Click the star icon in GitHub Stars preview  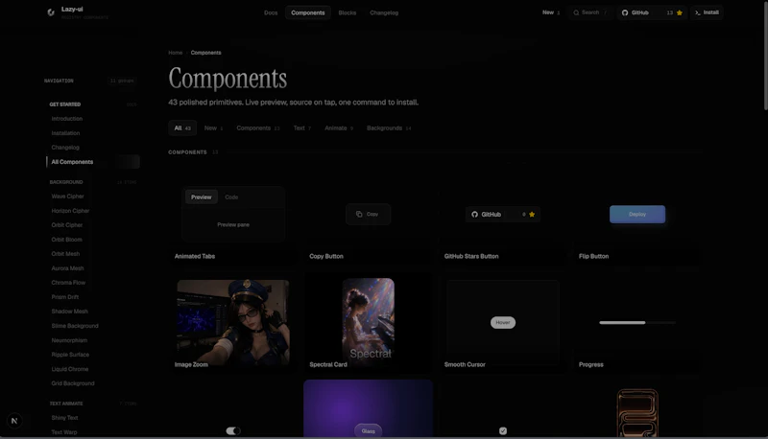point(532,214)
